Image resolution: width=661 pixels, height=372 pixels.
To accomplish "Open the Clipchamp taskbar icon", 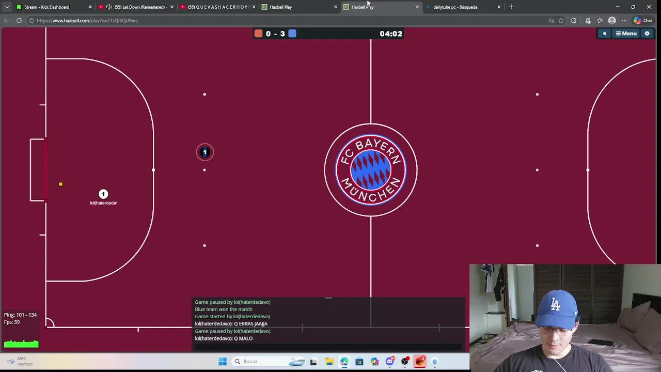I will click(374, 362).
